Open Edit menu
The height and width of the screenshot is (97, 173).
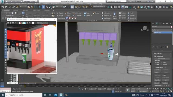click(7, 4)
